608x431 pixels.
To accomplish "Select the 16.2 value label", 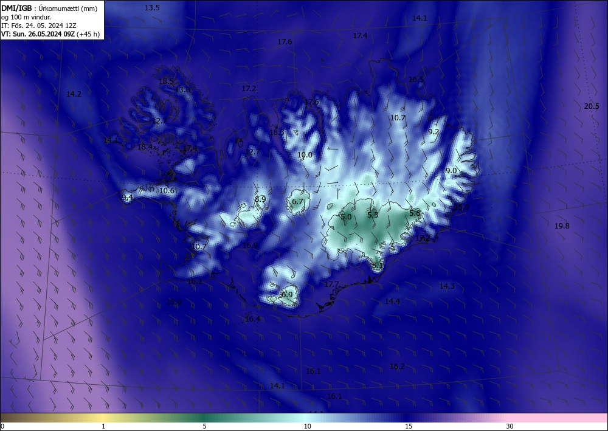I will pyautogui.click(x=398, y=367).
